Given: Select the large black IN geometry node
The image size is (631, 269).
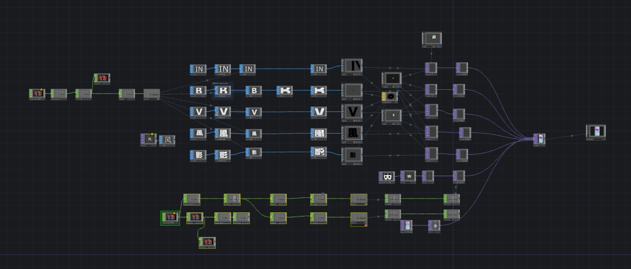Looking at the screenshot, I should click(x=352, y=67).
